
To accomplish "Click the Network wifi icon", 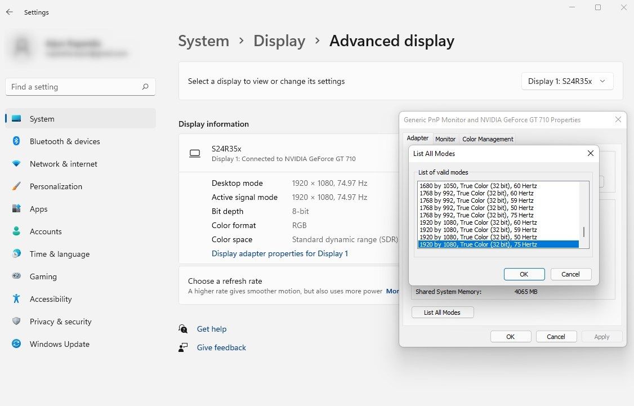I will point(16,163).
